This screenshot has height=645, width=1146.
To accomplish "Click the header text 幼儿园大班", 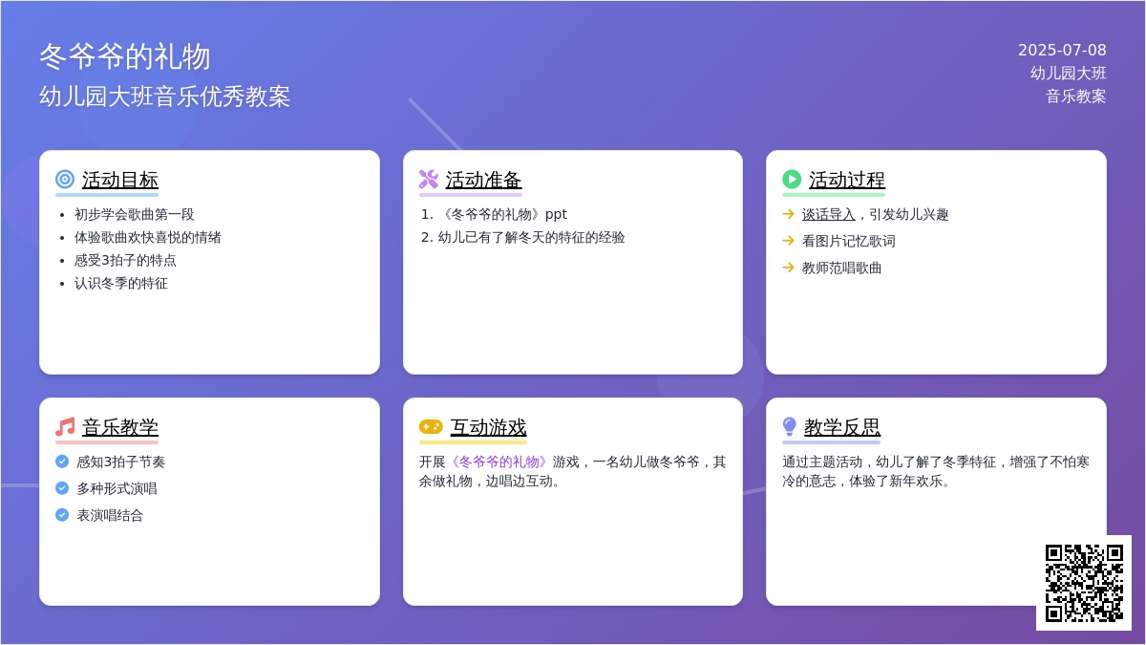I will coord(1069,74).
